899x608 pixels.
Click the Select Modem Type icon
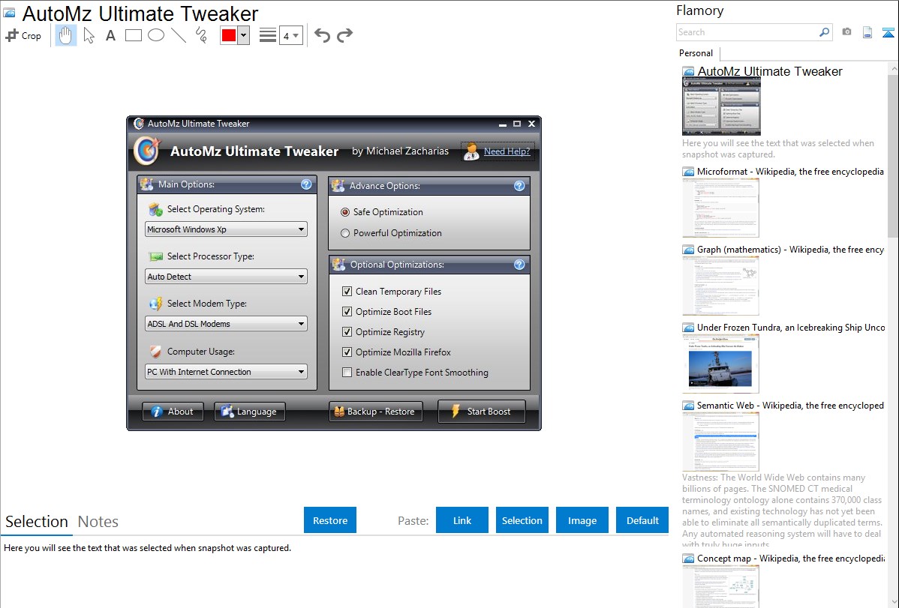click(155, 304)
